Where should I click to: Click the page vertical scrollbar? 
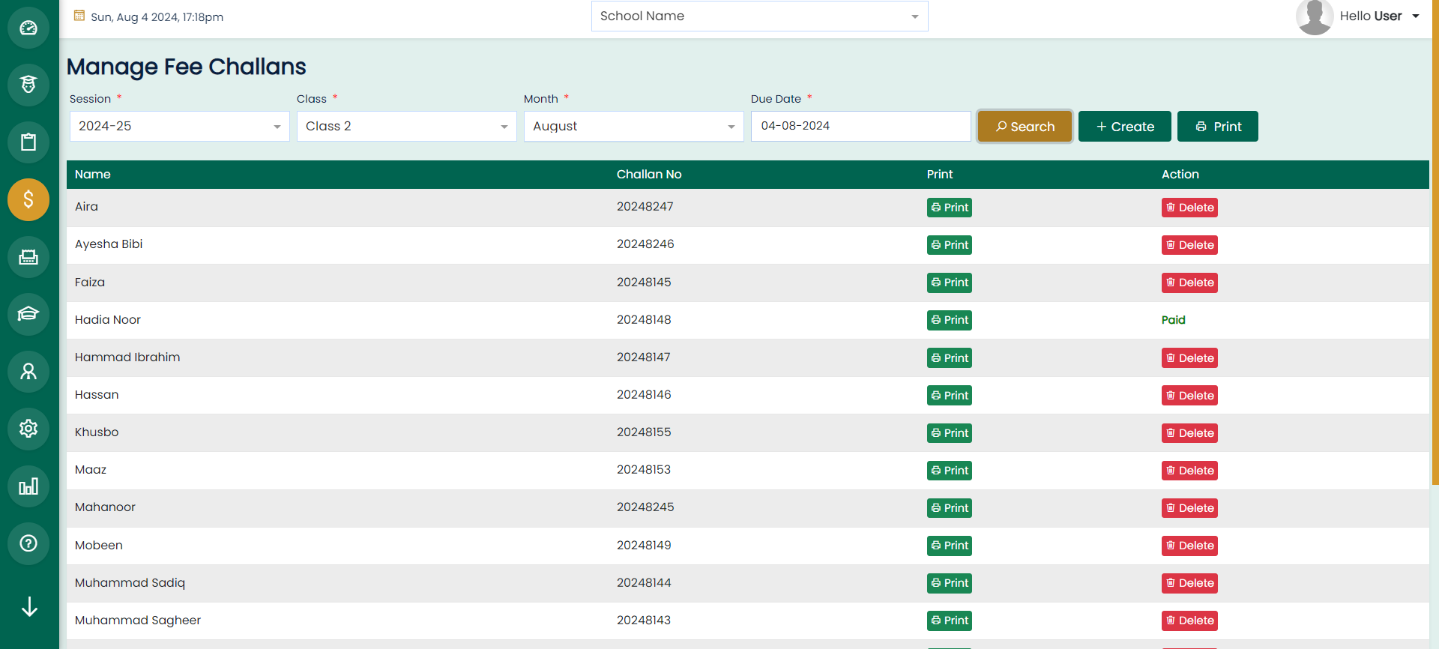click(x=1435, y=243)
